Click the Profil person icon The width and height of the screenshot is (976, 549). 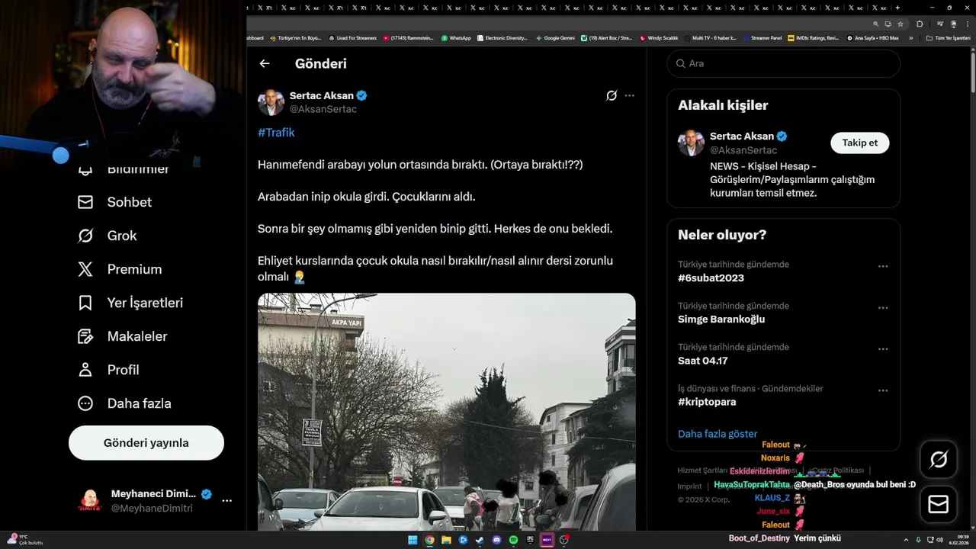85,370
